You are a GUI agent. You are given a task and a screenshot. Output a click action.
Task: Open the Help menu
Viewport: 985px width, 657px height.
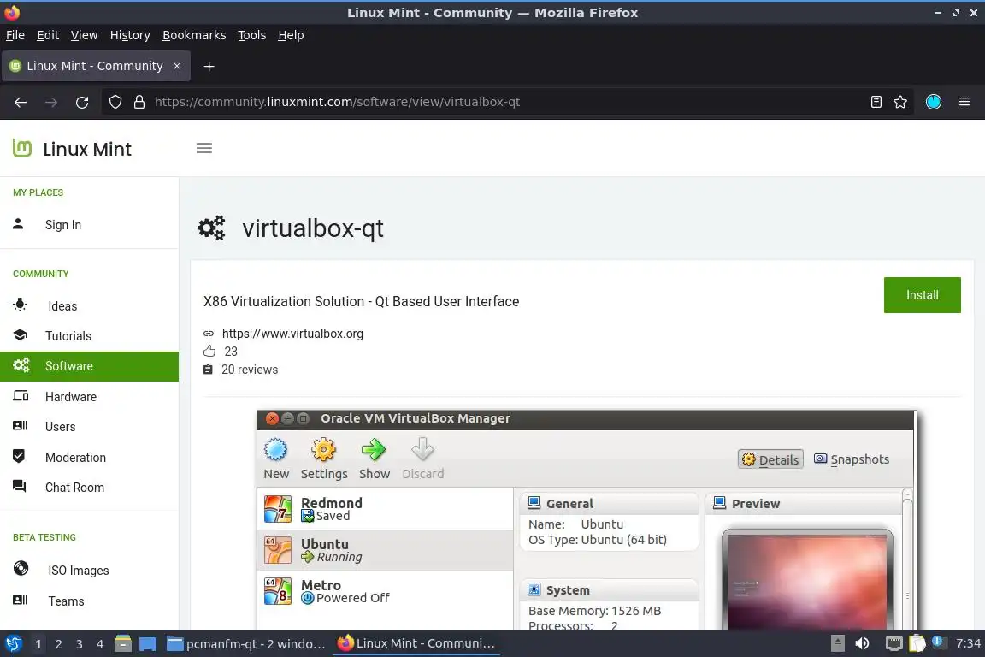point(291,35)
